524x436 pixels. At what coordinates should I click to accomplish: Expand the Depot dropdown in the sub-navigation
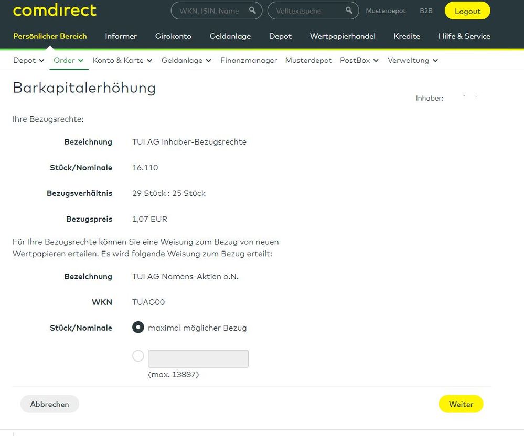pyautogui.click(x=28, y=60)
